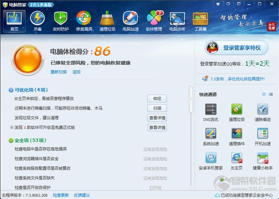Screen dimensions: 279x199
Task: Click the 主程序版本 7.3.8063.208 text
Action: (25, 195)
